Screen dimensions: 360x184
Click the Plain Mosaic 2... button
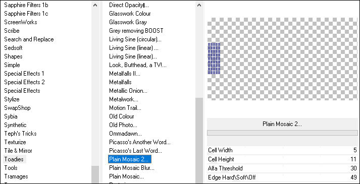coord(282,124)
